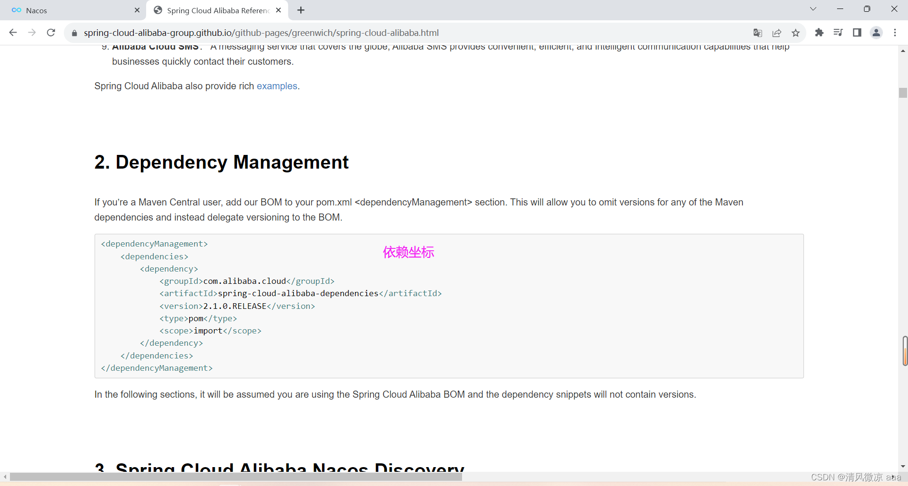The width and height of the screenshot is (908, 486).
Task: Share this page
Action: (x=777, y=33)
